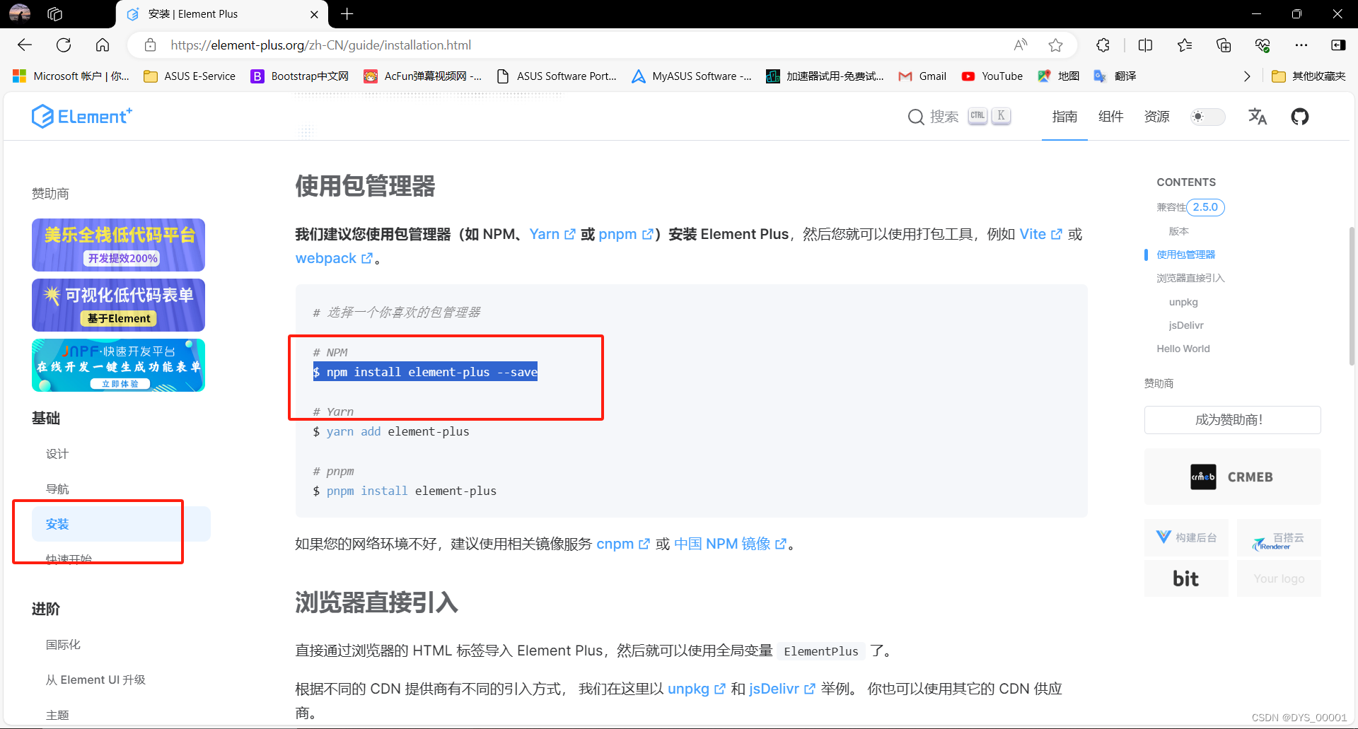Open the GitHub repository icon
The width and height of the screenshot is (1358, 729).
1300,117
